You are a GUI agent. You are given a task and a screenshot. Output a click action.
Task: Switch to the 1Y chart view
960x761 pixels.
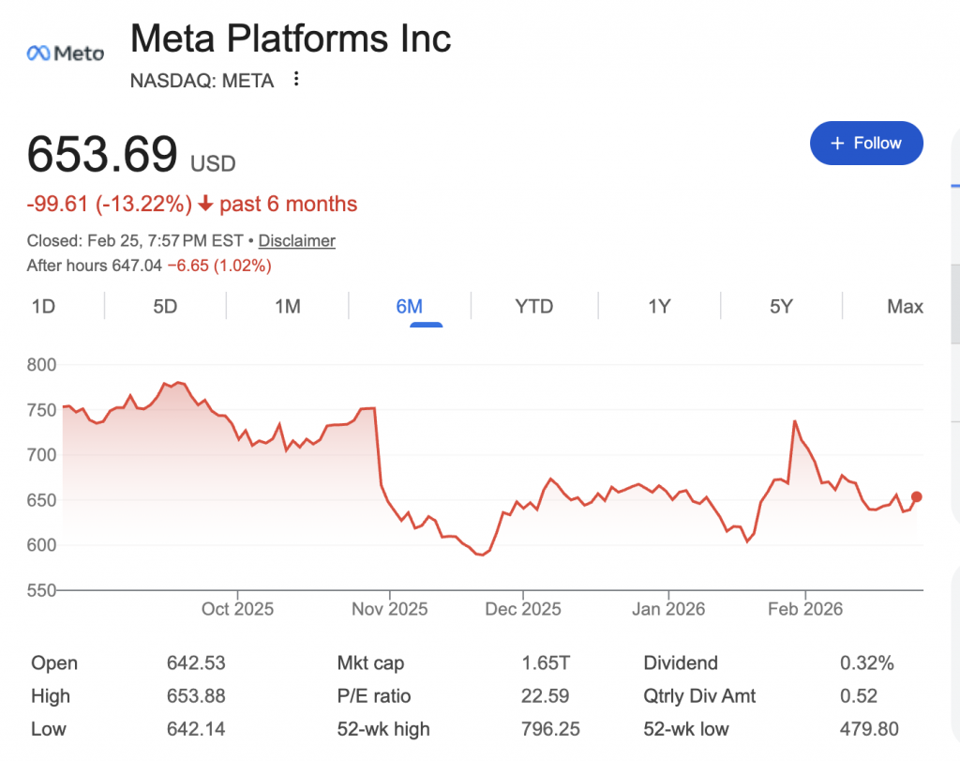tap(659, 306)
